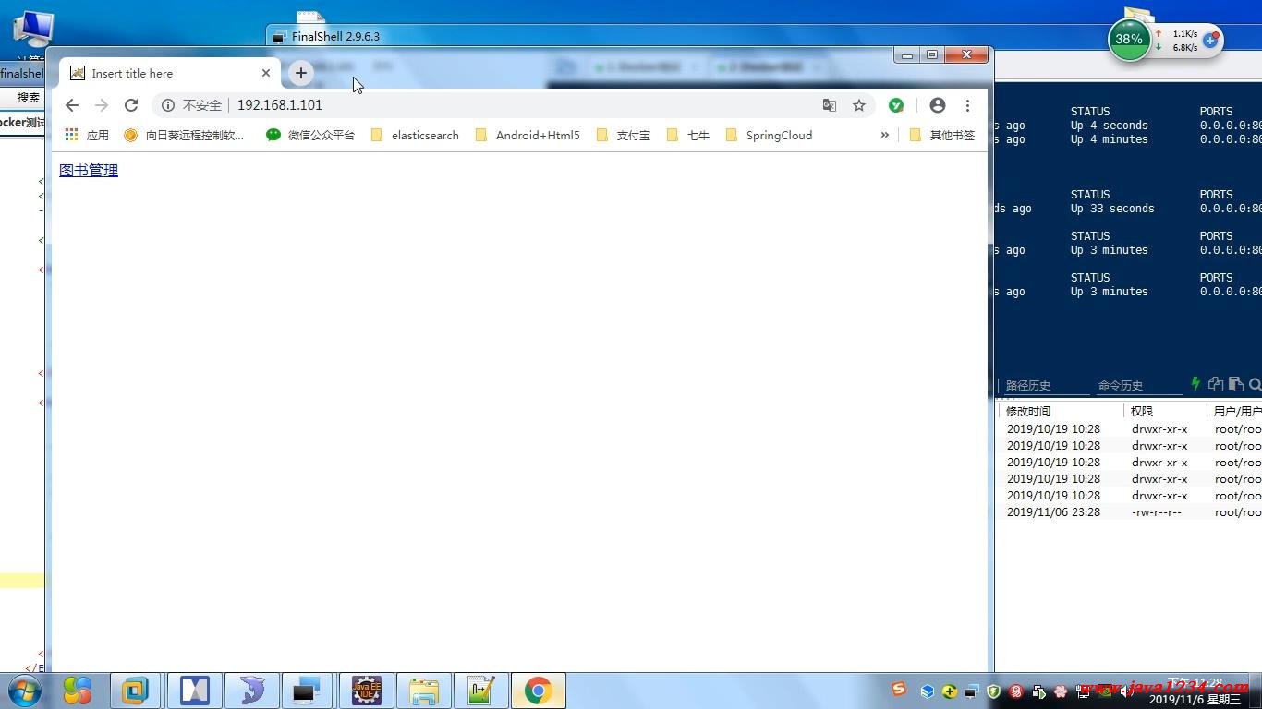
Task: Click the plus on network speed widget
Action: tap(1209, 40)
